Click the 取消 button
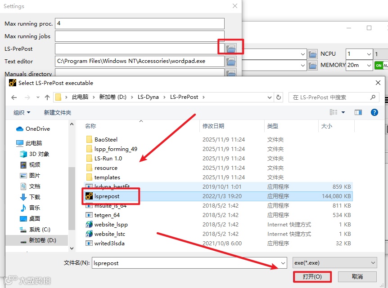 click(357, 277)
